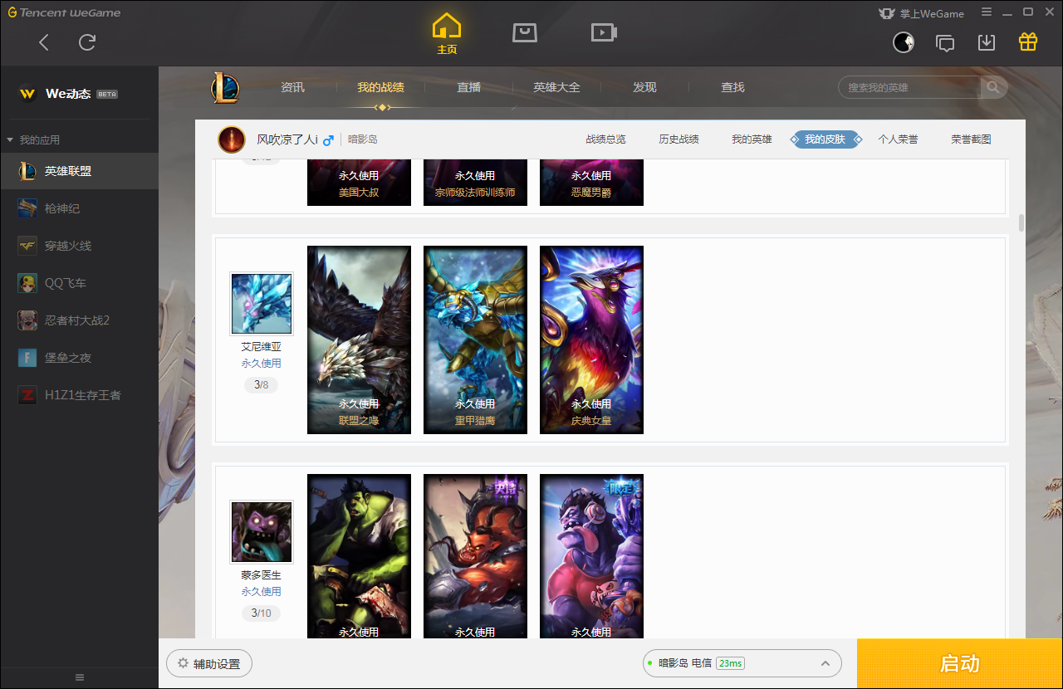Switch to the 资讯 tab
This screenshot has width=1063, height=689.
click(292, 87)
